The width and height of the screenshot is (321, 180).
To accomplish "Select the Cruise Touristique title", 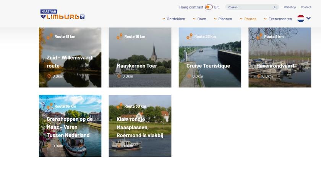I will (208, 66).
